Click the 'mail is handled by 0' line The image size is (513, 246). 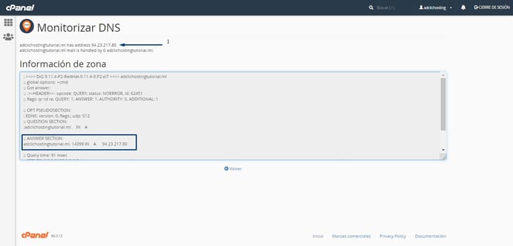(87, 51)
